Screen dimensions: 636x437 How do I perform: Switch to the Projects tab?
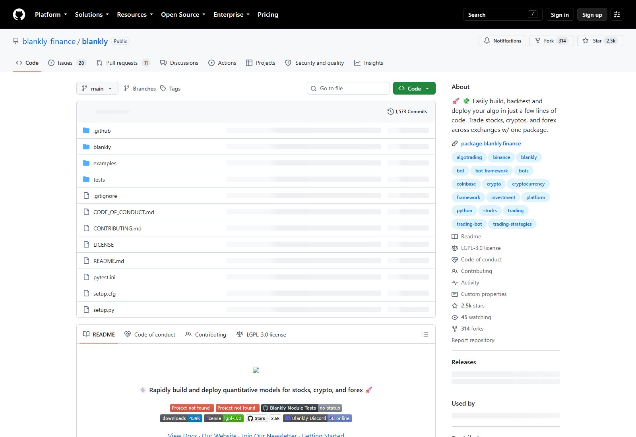click(261, 63)
